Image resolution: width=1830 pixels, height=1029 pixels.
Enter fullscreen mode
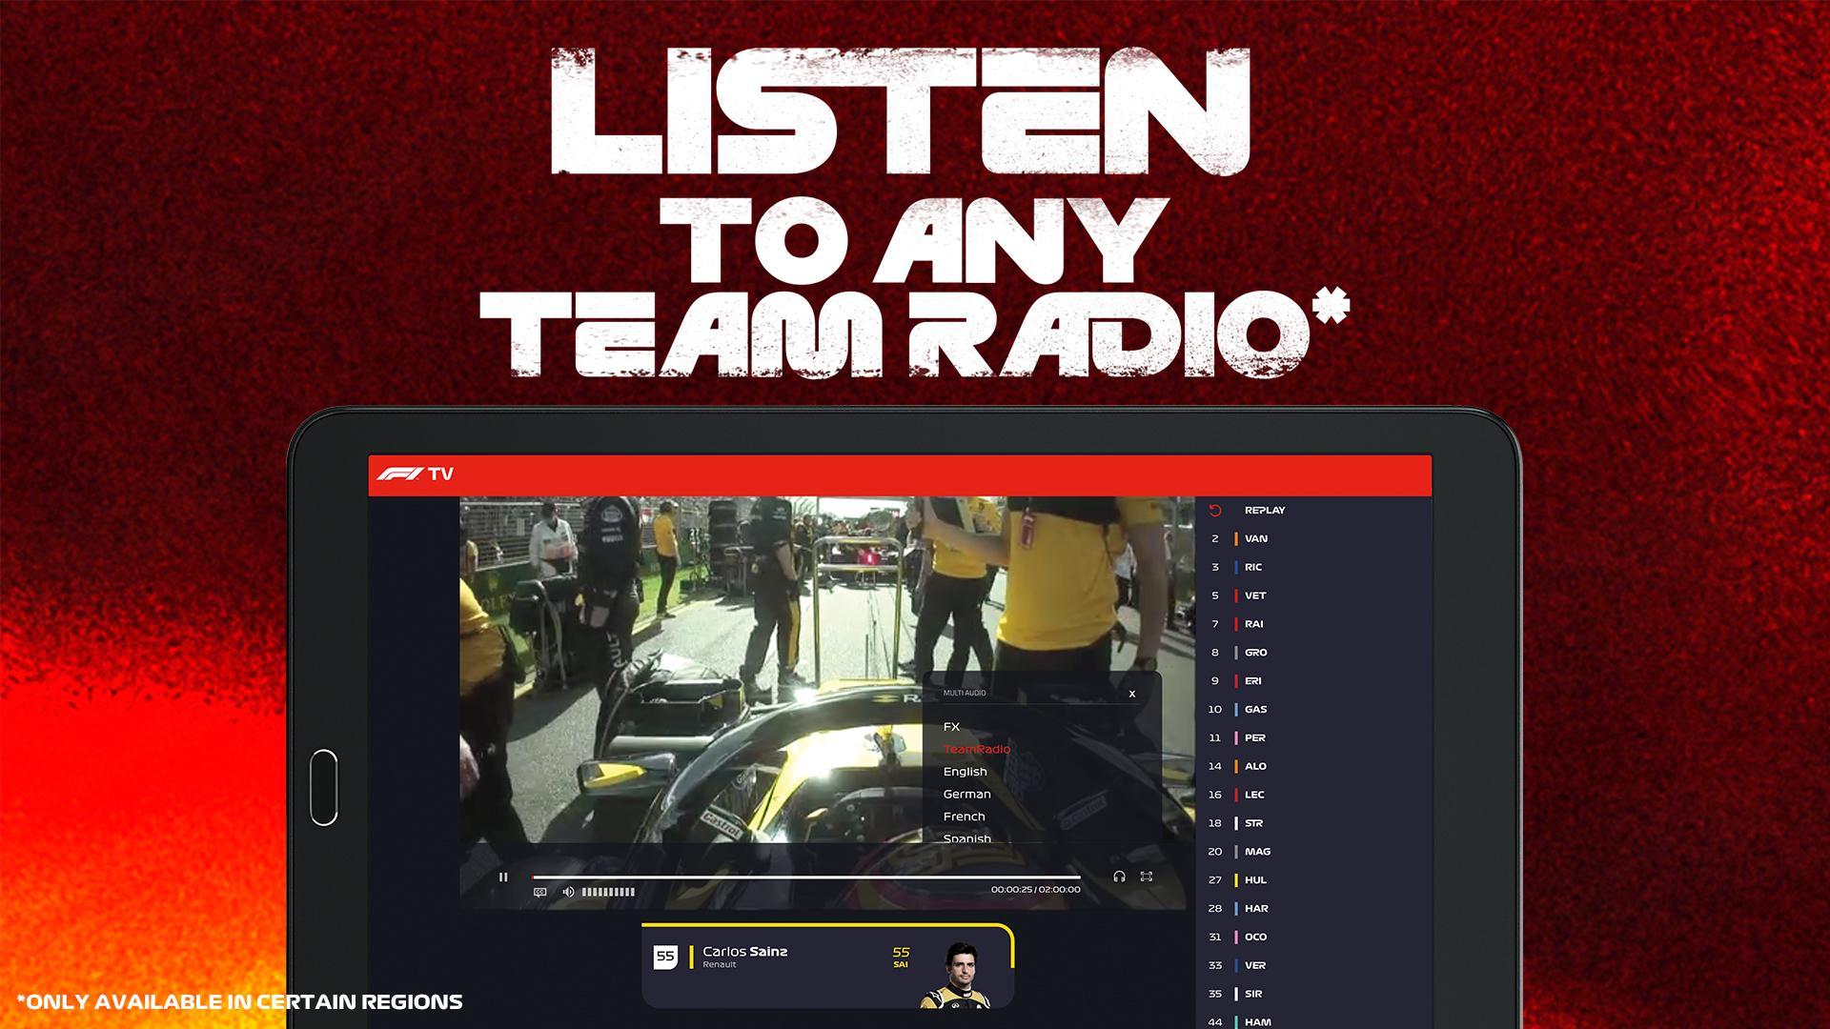(x=1147, y=877)
